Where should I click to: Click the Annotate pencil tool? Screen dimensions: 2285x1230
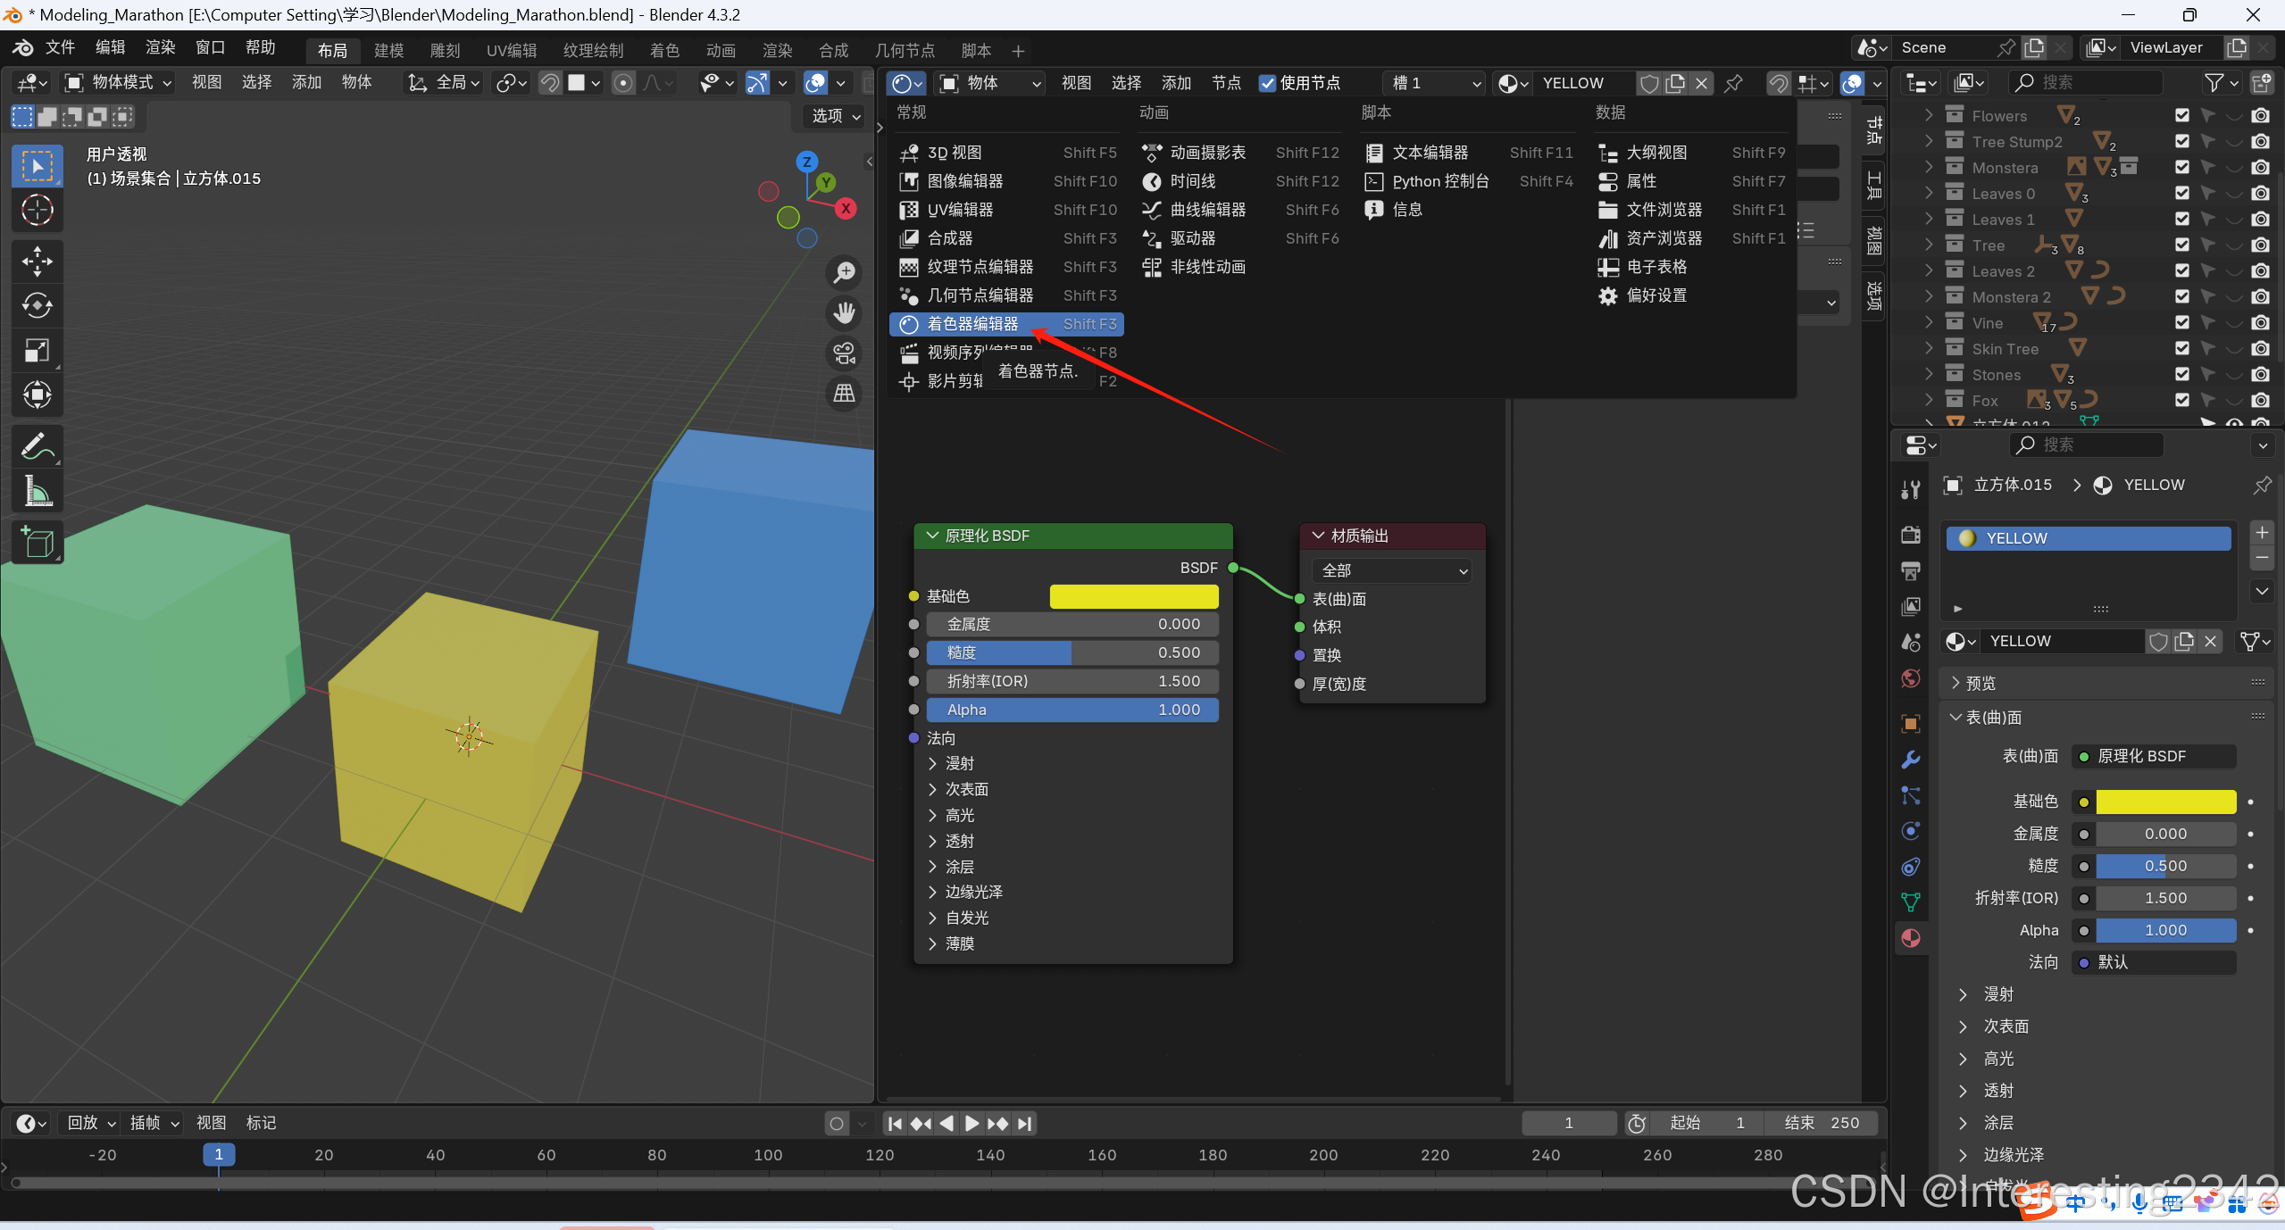[37, 445]
